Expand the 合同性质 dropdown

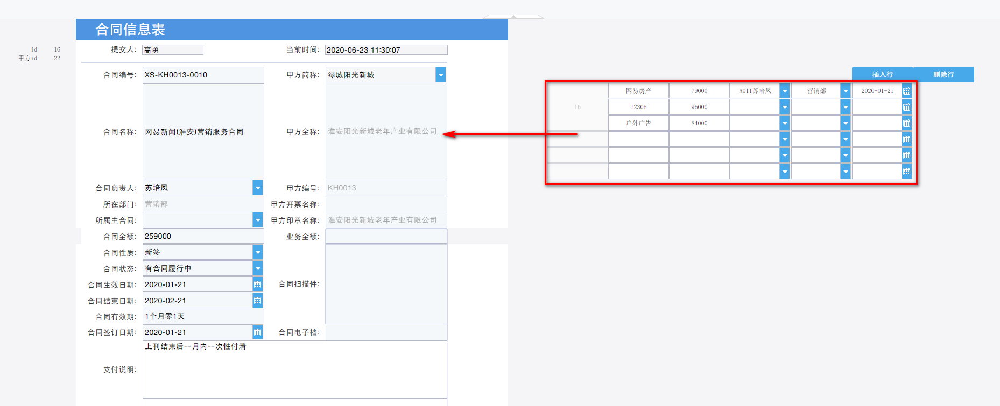[258, 252]
